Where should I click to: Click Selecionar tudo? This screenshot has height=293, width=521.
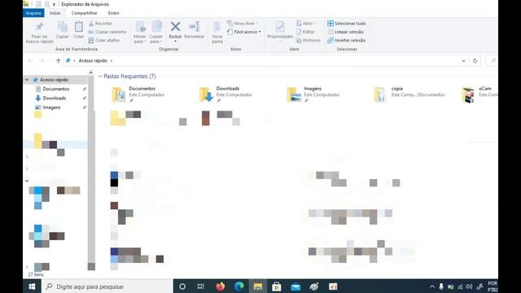(347, 24)
